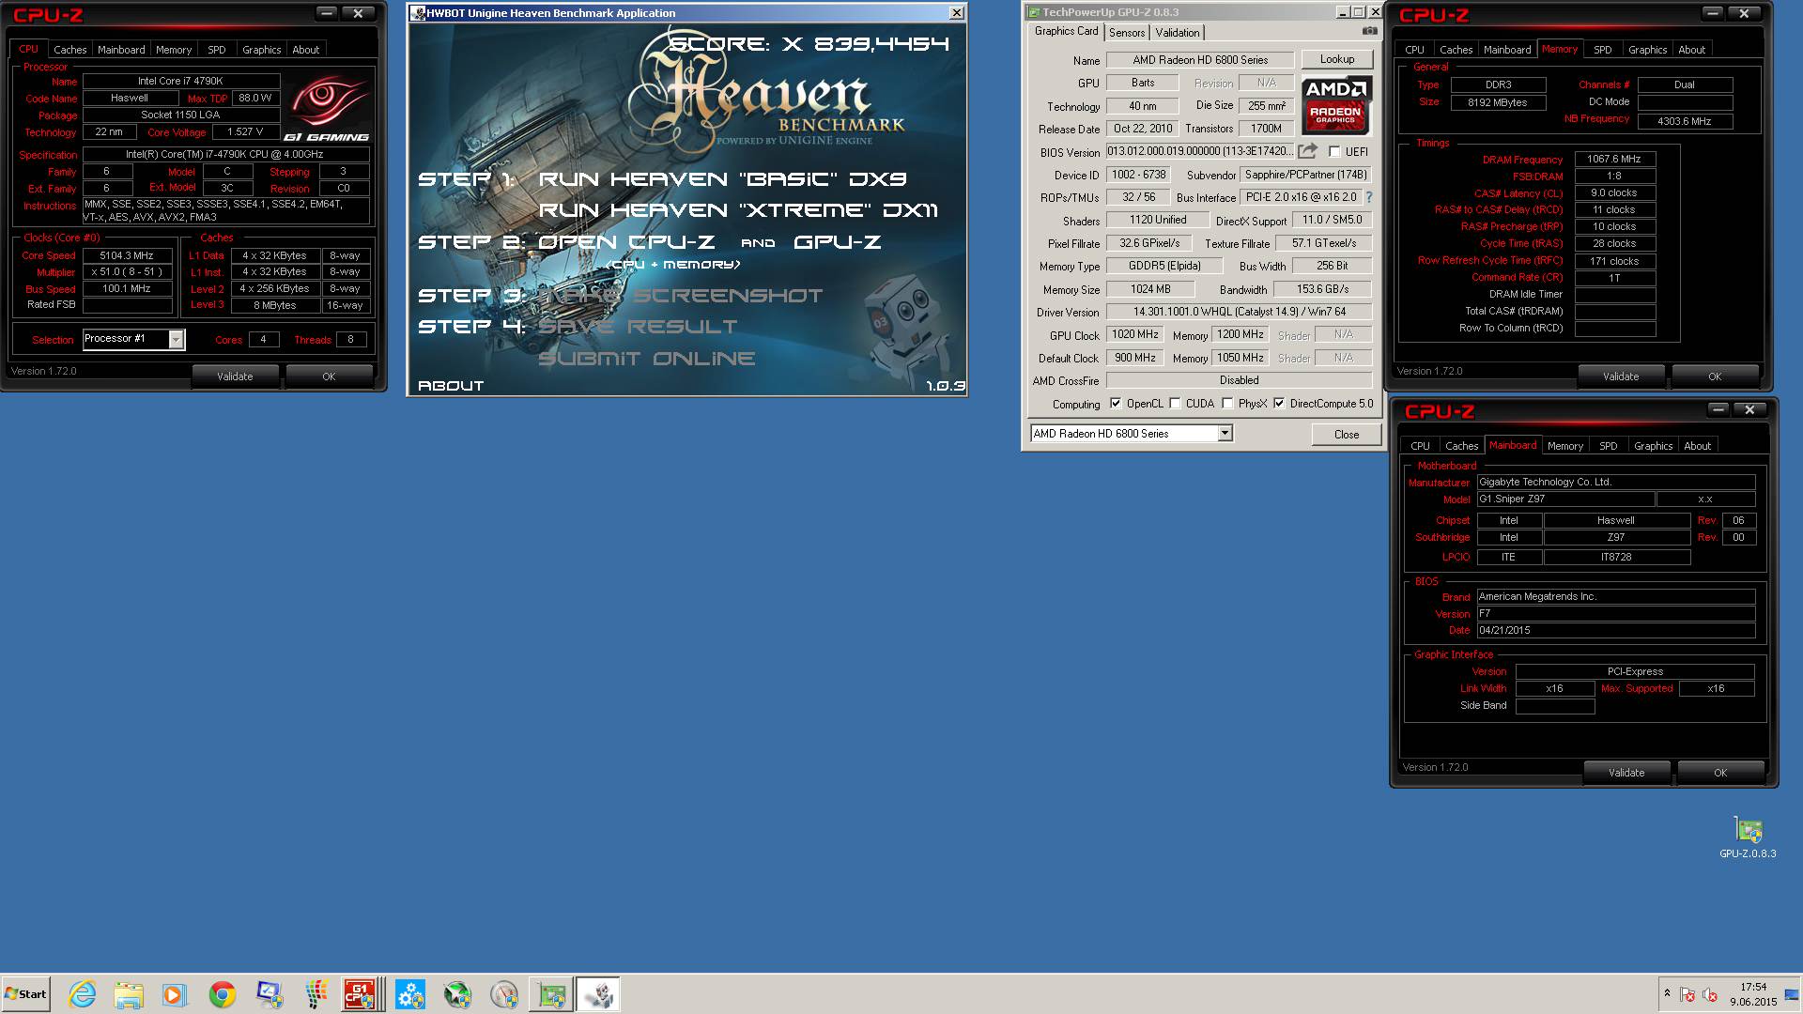
Task: Click the Driver Version field in GPU-Z
Action: (1239, 312)
